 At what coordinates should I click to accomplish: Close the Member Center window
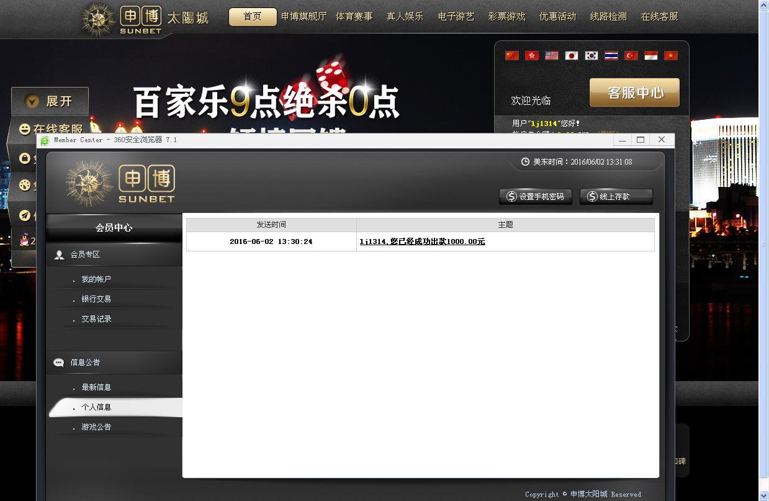[x=662, y=140]
